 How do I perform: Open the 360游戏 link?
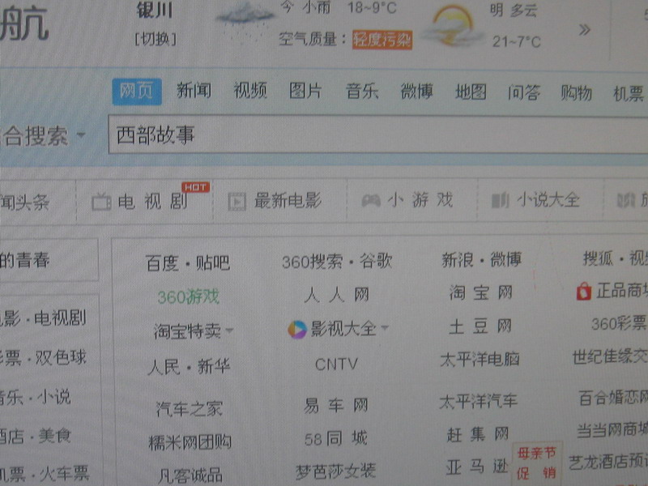pyautogui.click(x=188, y=297)
